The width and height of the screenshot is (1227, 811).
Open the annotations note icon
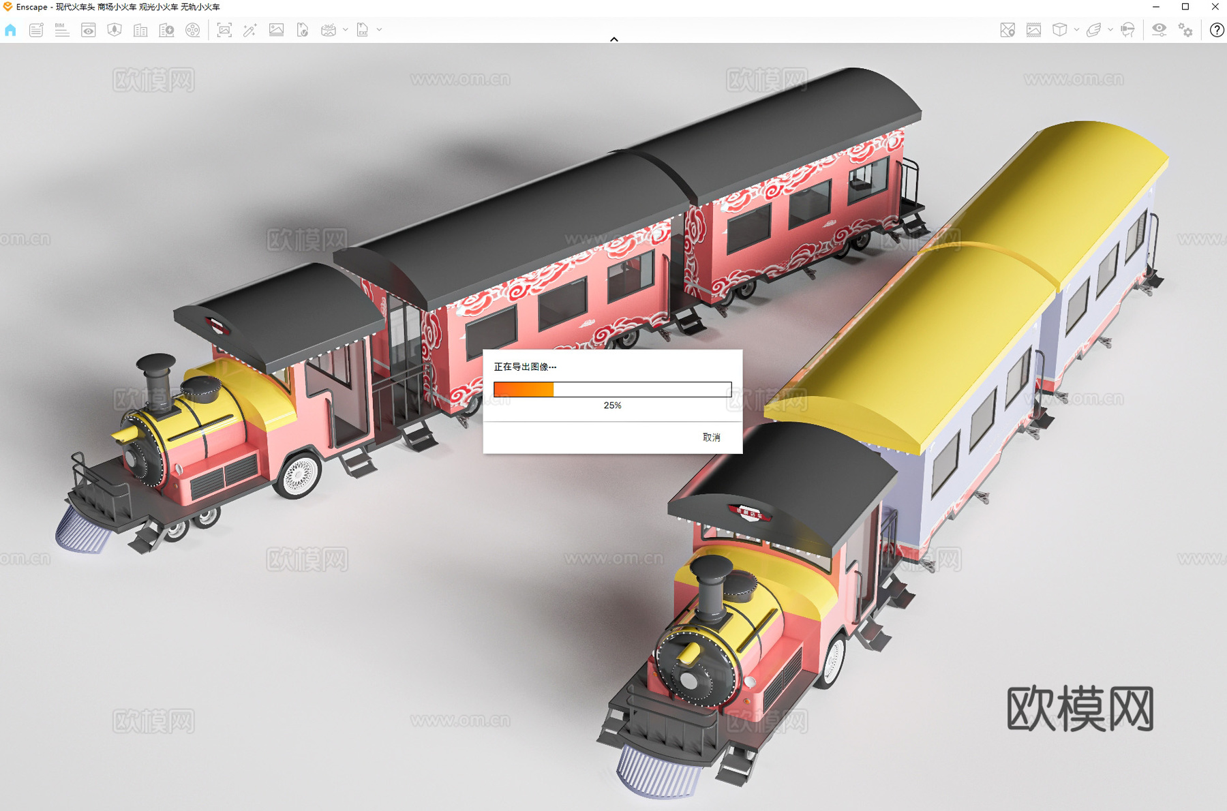[x=36, y=30]
